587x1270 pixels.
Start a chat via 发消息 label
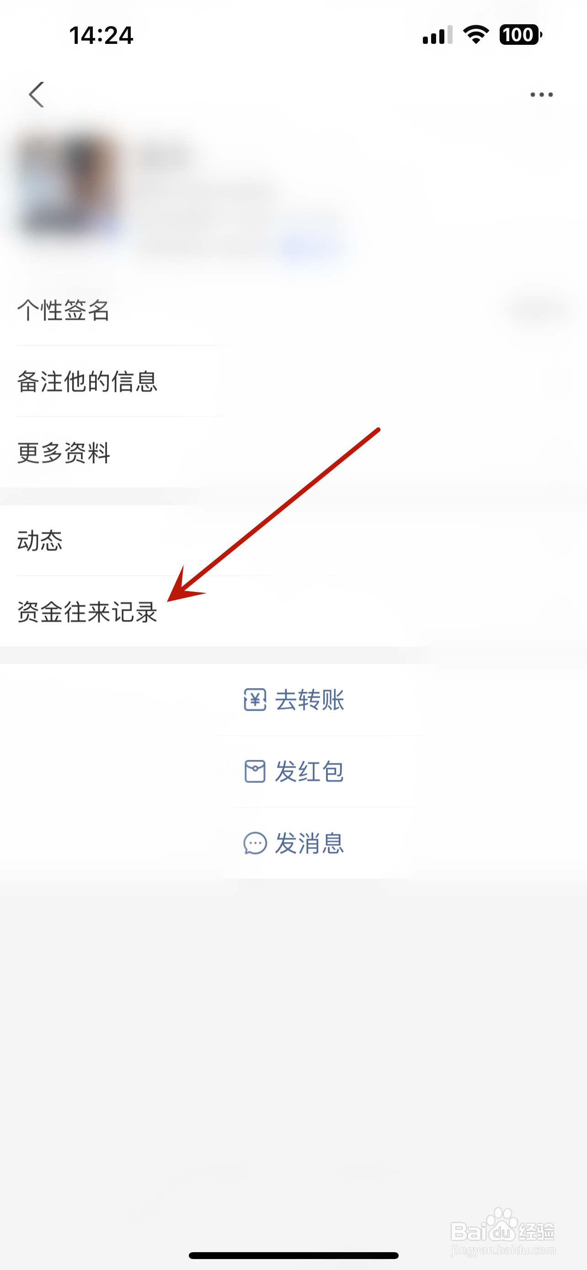(x=310, y=843)
